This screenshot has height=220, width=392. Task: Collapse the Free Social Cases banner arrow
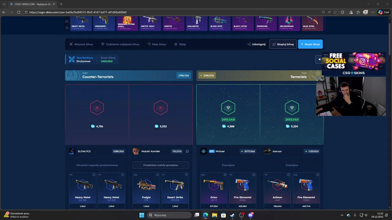click(x=319, y=59)
